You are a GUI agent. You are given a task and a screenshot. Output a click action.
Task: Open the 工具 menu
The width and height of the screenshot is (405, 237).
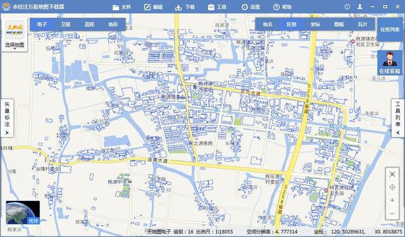(x=217, y=7)
